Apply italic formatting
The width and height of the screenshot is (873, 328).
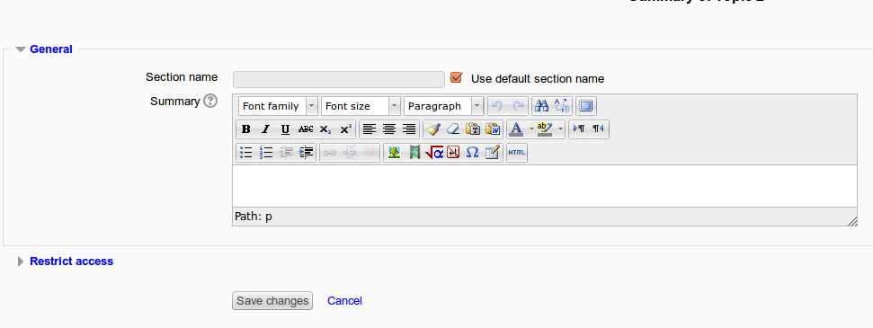tap(265, 129)
